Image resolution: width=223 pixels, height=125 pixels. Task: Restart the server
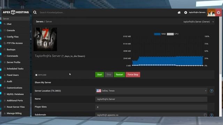click(120, 75)
